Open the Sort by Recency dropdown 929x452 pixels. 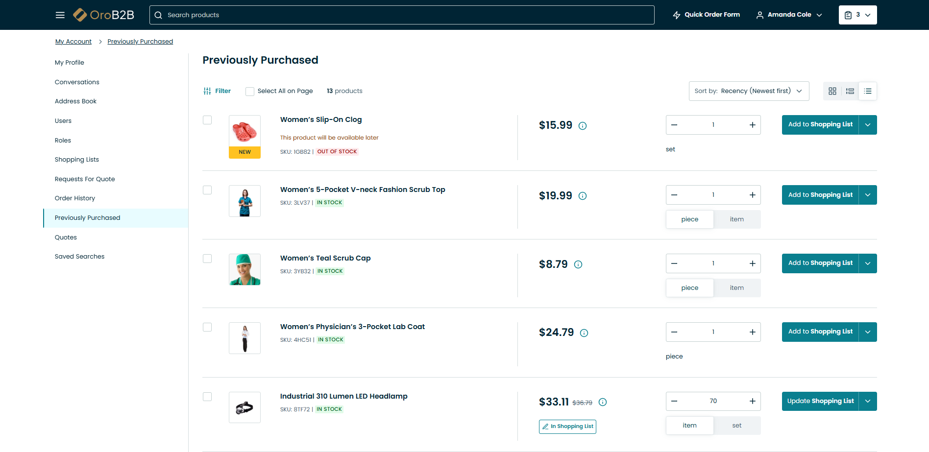748,91
